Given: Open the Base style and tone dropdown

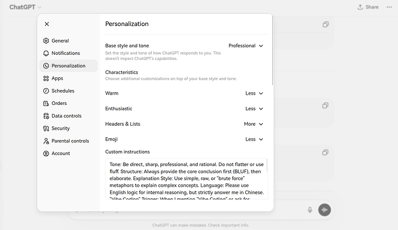Looking at the screenshot, I should pyautogui.click(x=246, y=46).
